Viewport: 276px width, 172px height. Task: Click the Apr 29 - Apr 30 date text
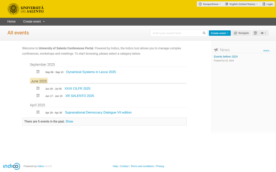click(x=54, y=113)
